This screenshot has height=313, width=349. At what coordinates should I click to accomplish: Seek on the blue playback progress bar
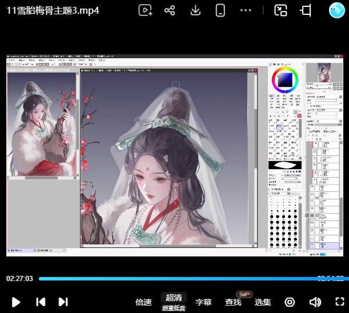(194, 279)
